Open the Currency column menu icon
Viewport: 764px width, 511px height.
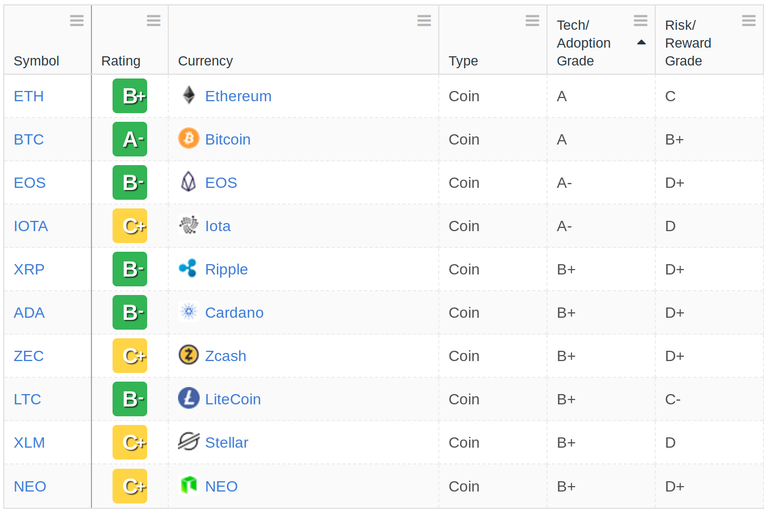424,21
